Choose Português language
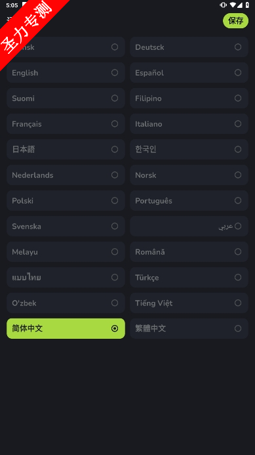Viewport: 255px width, 455px height. pos(189,200)
